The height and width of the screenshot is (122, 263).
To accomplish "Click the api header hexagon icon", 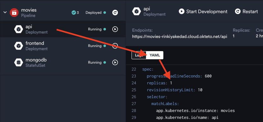I will (137, 12).
